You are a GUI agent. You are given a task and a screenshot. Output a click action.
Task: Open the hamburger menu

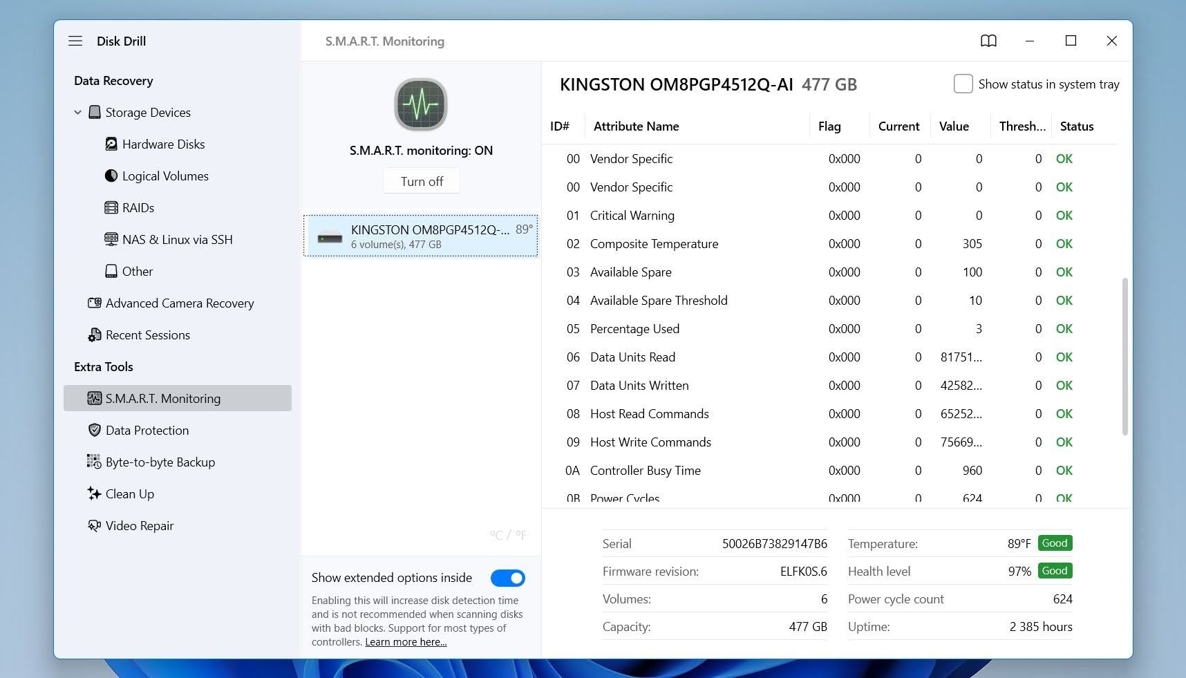(75, 41)
